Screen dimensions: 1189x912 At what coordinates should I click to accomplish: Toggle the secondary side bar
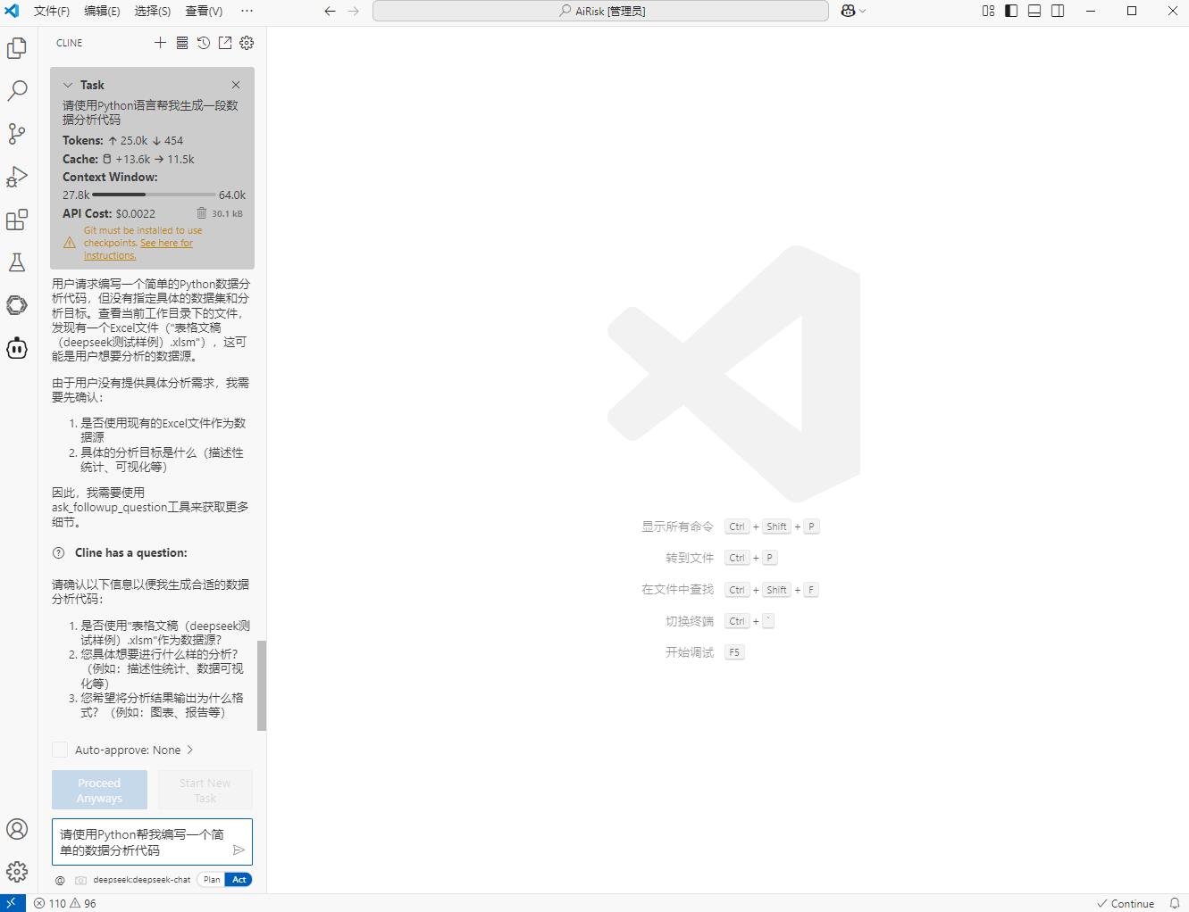tap(1058, 11)
